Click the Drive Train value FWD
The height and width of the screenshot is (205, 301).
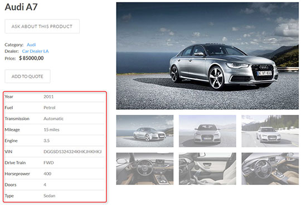pyautogui.click(x=48, y=163)
